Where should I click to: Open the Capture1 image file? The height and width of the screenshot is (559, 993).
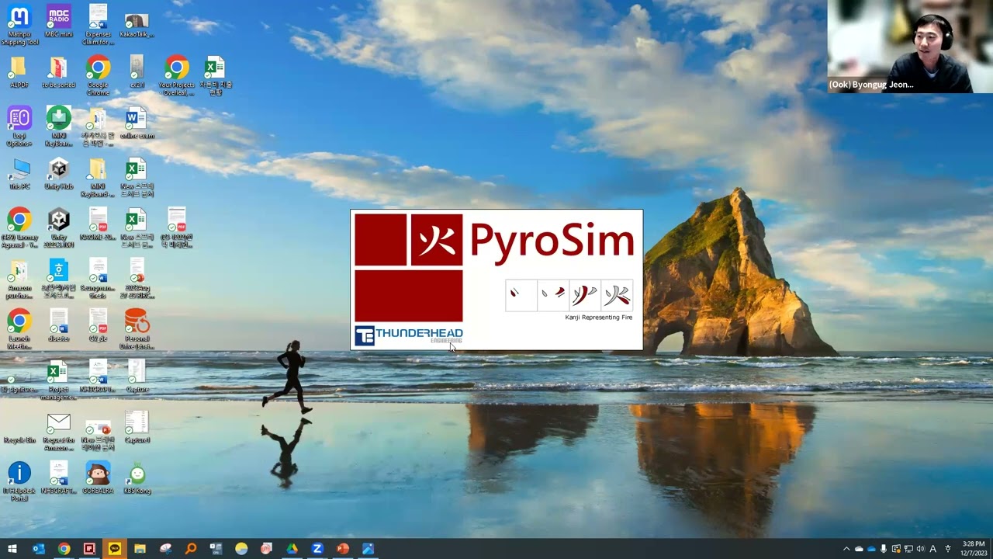click(137, 426)
